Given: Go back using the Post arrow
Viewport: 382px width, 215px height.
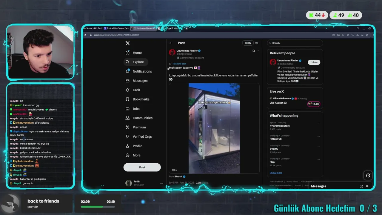Looking at the screenshot, I should (170, 43).
